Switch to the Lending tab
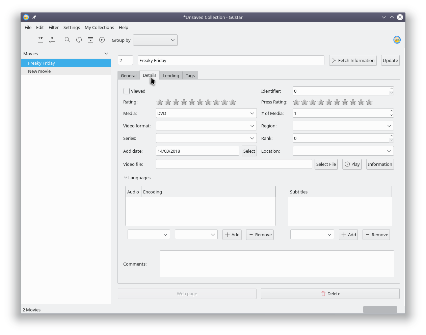Screen dimensions: 426x335 171,75
